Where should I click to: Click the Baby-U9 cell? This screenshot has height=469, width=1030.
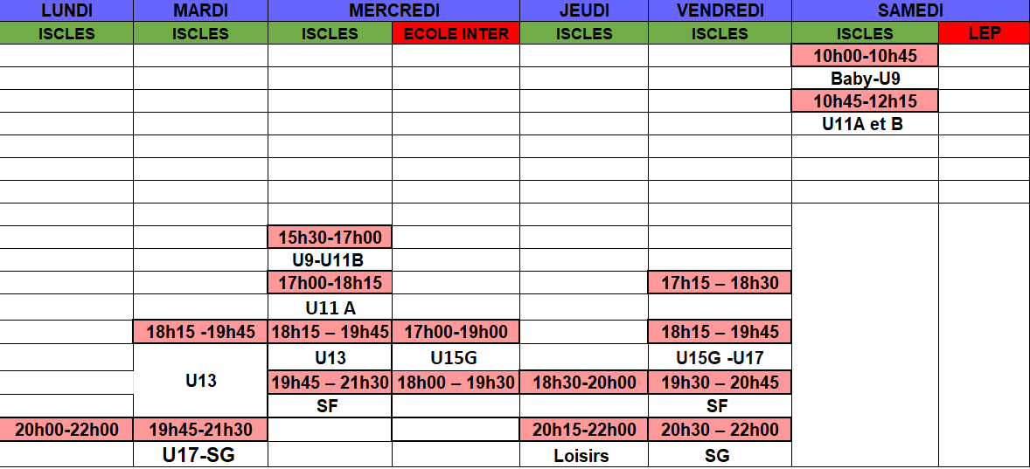pos(865,79)
